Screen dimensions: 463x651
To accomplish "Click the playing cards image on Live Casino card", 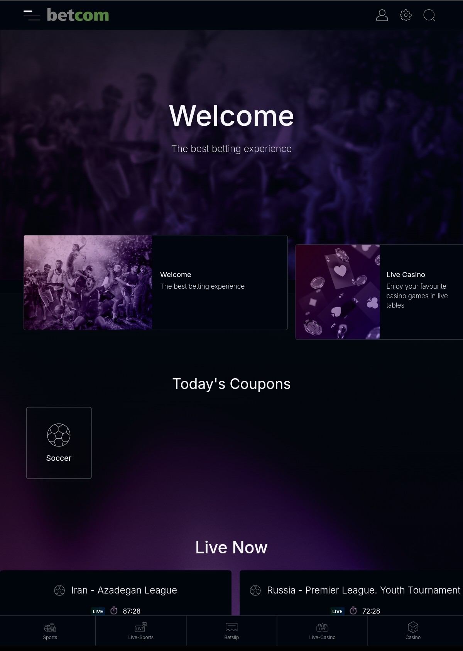I will point(338,292).
